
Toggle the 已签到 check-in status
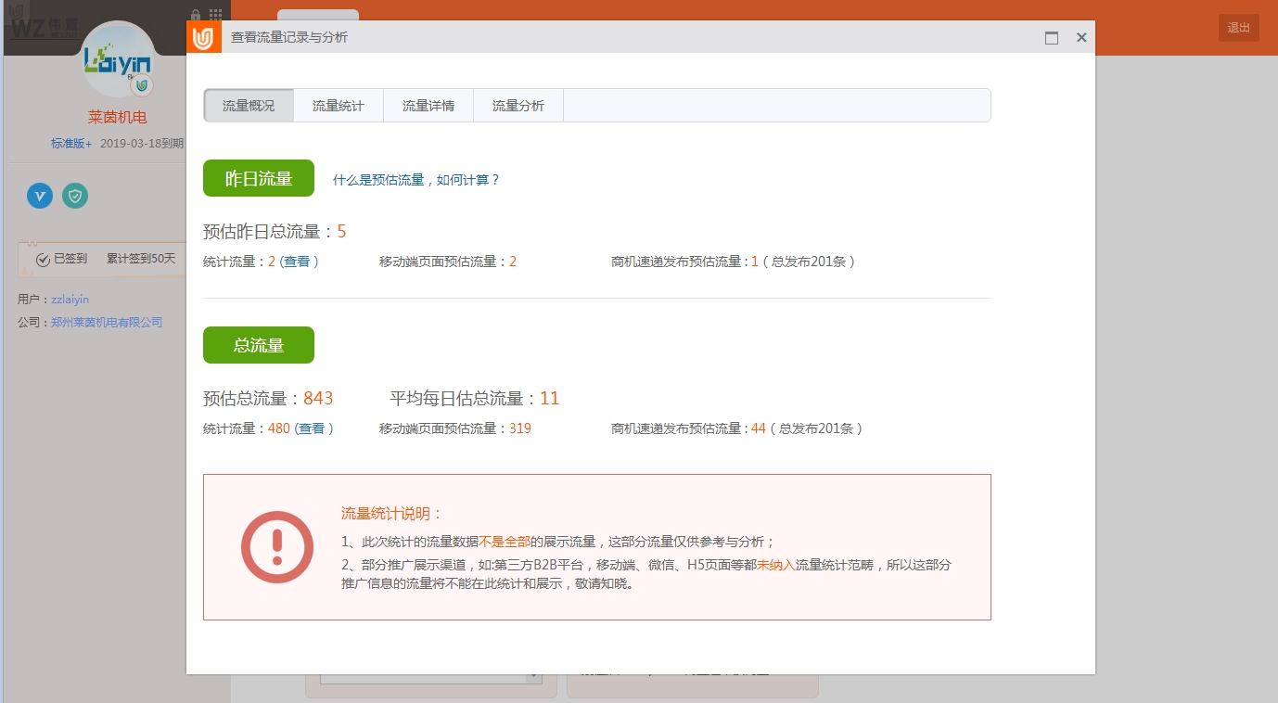[61, 259]
